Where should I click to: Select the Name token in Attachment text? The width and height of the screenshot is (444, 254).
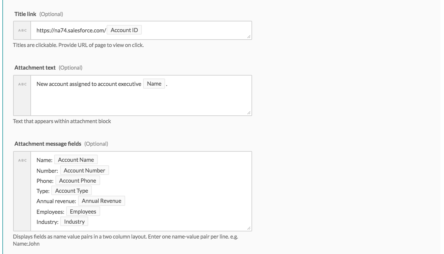(154, 84)
